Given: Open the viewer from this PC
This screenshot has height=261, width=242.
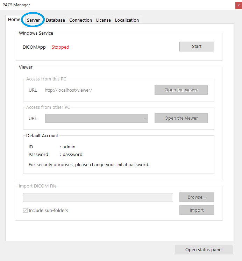Looking at the screenshot, I should point(181,90).
